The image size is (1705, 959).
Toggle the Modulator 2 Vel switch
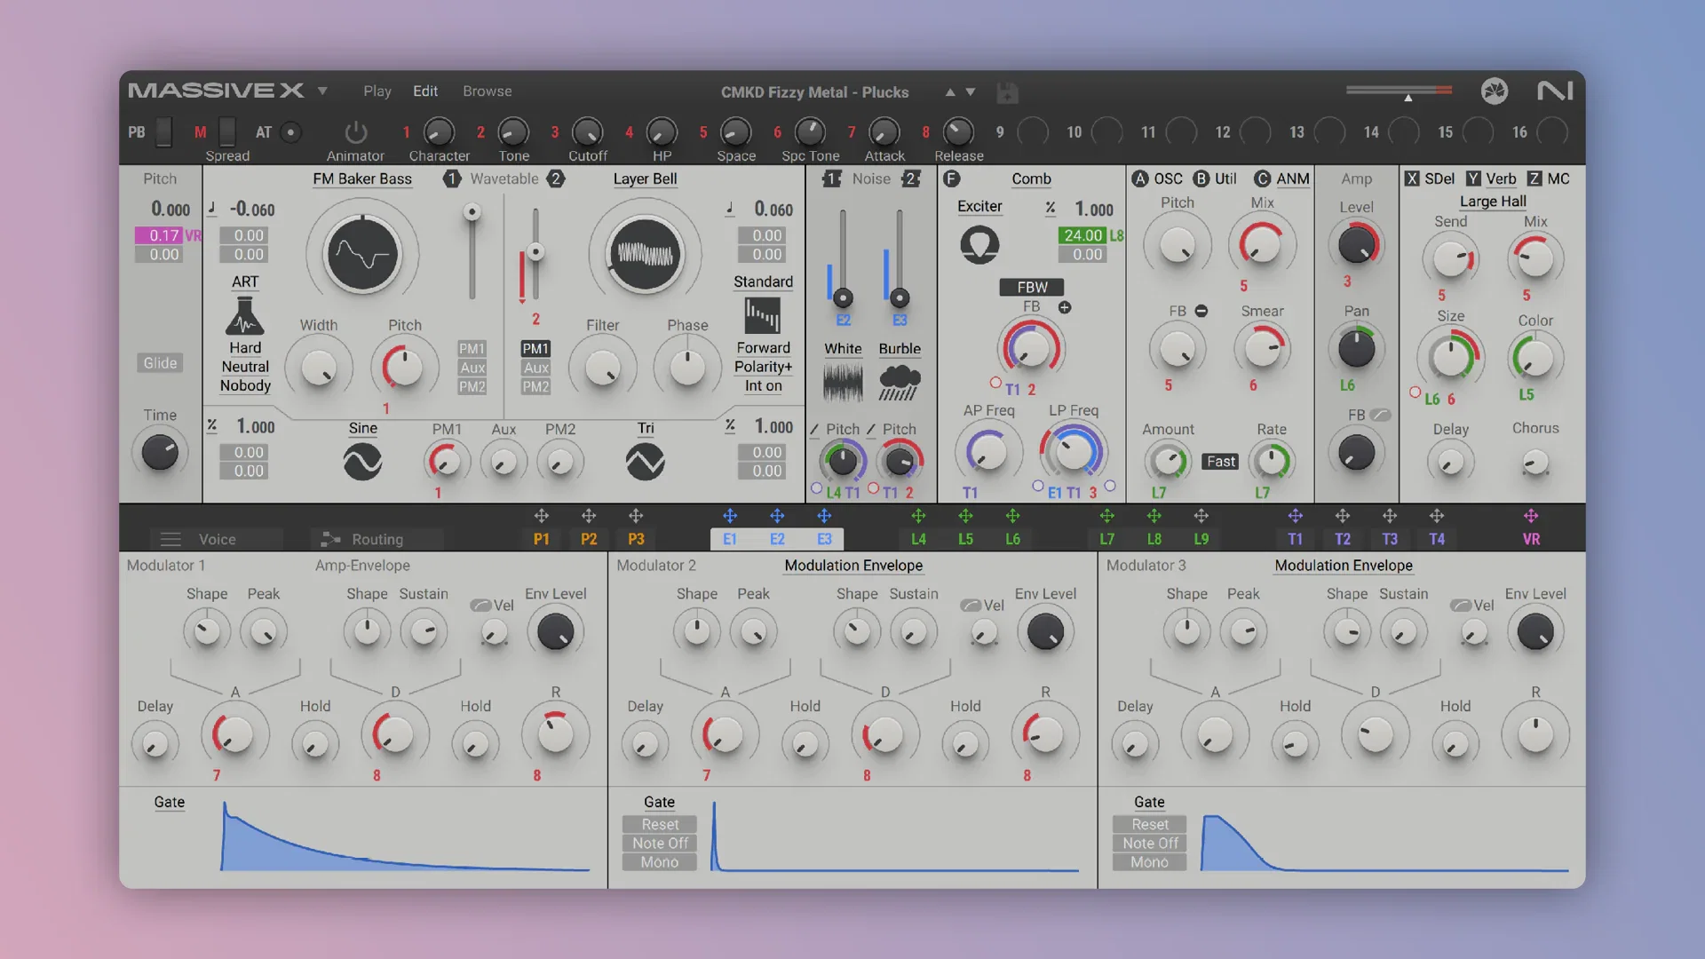(971, 606)
